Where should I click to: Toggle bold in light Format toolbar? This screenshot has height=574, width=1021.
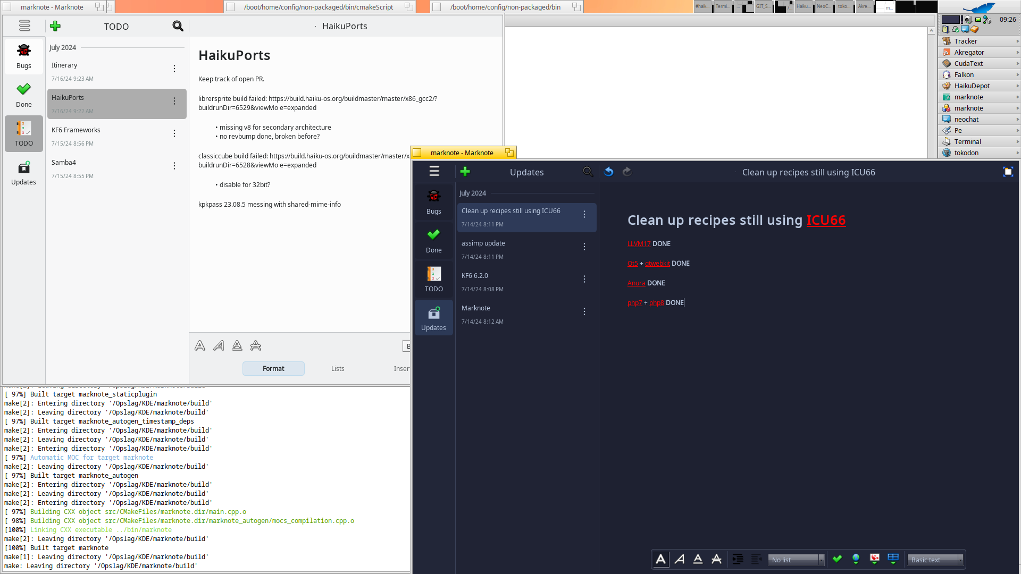pos(200,346)
